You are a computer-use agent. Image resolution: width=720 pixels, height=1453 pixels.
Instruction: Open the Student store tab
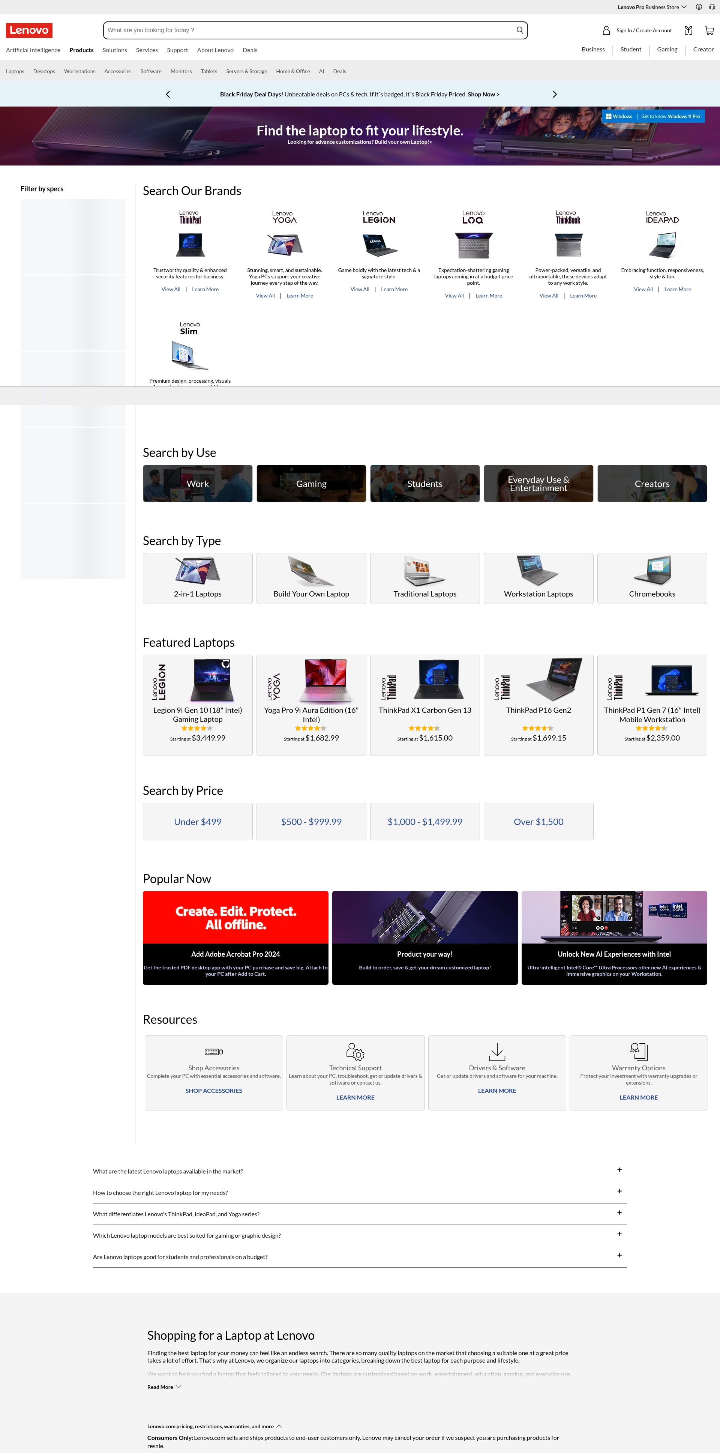coord(631,50)
